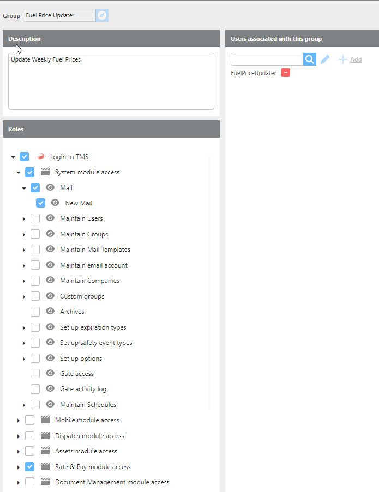
Task: Click the compass icon beside Group field
Action: pos(102,15)
